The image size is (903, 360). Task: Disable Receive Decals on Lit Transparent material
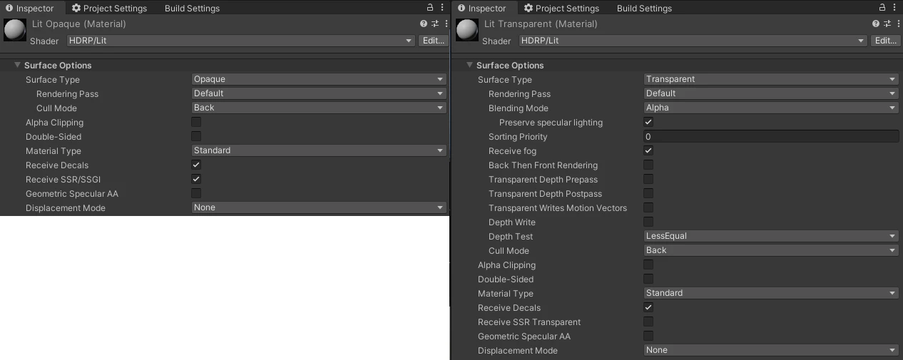[x=648, y=307]
